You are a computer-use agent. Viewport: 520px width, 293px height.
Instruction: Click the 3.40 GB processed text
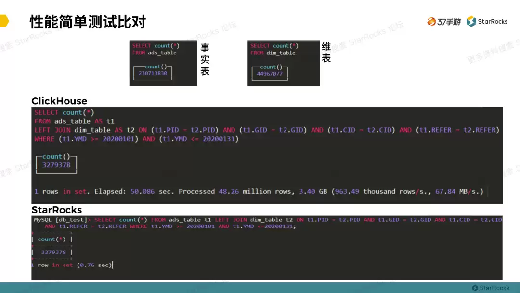click(313, 191)
